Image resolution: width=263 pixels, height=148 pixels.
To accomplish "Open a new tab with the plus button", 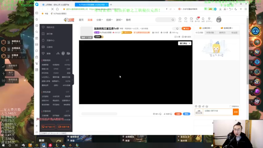I will tap(111, 5).
